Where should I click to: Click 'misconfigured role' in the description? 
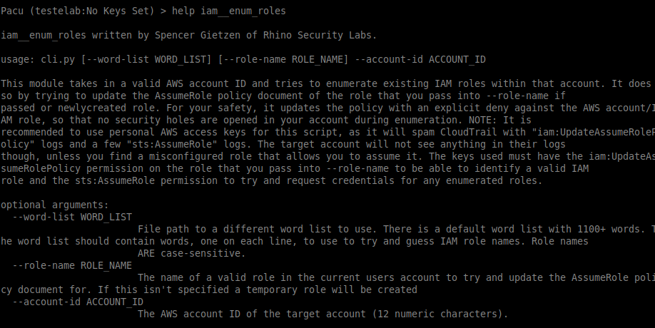tap(200, 156)
